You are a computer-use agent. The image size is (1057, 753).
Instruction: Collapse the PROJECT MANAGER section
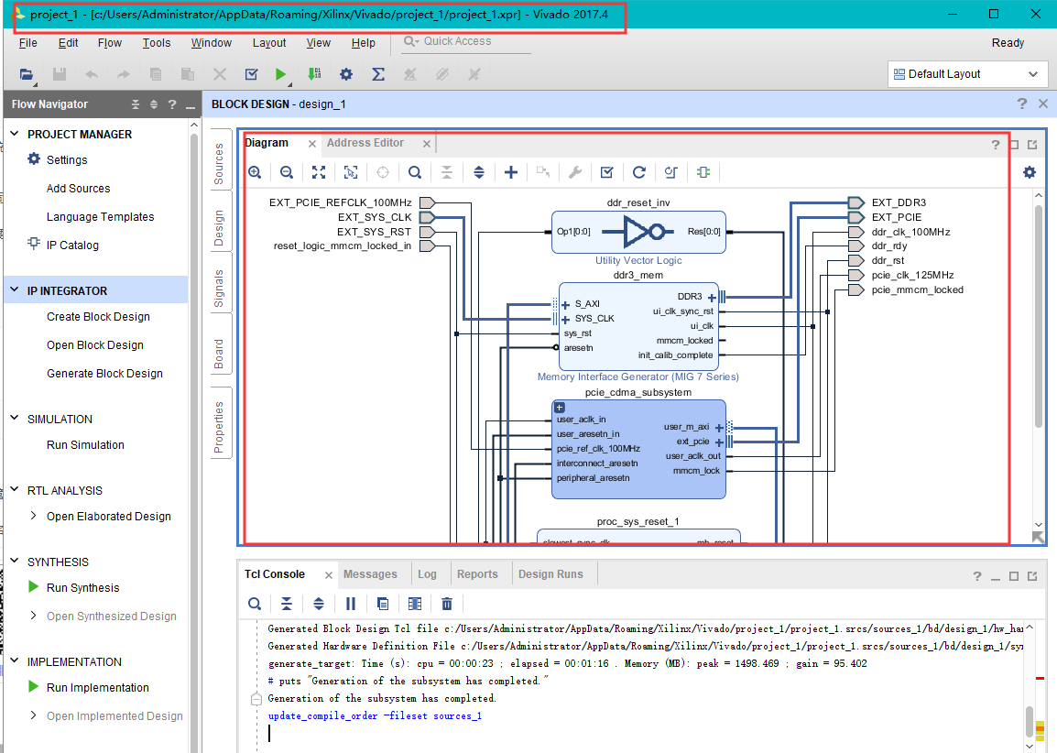(x=15, y=134)
